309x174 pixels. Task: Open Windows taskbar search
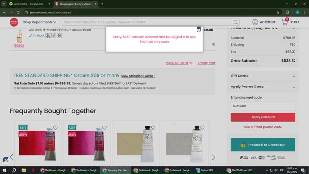14,170
